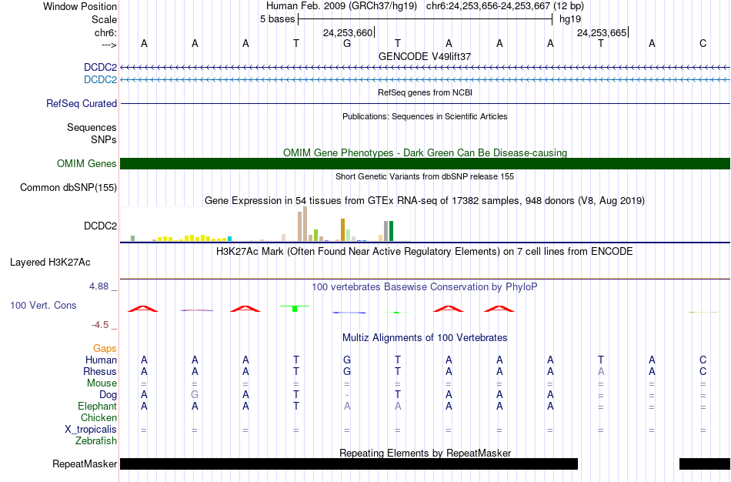
Task: Click the Sequences subtrack label
Action: pyautogui.click(x=92, y=127)
